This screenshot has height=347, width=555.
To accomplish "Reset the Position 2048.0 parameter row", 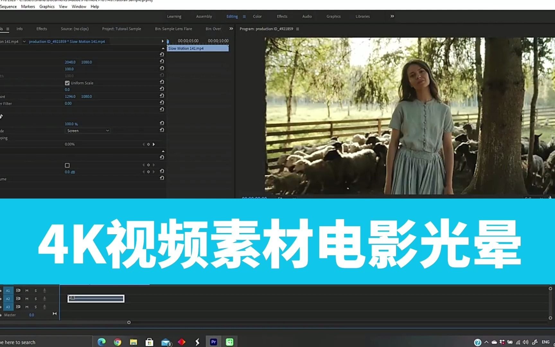I will click(162, 61).
